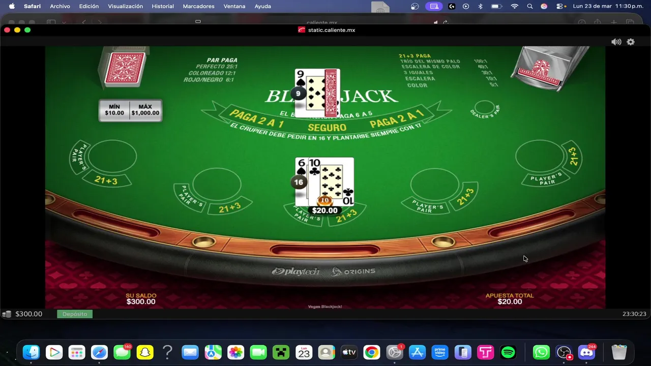Open Photos from the Dock

coord(235,352)
